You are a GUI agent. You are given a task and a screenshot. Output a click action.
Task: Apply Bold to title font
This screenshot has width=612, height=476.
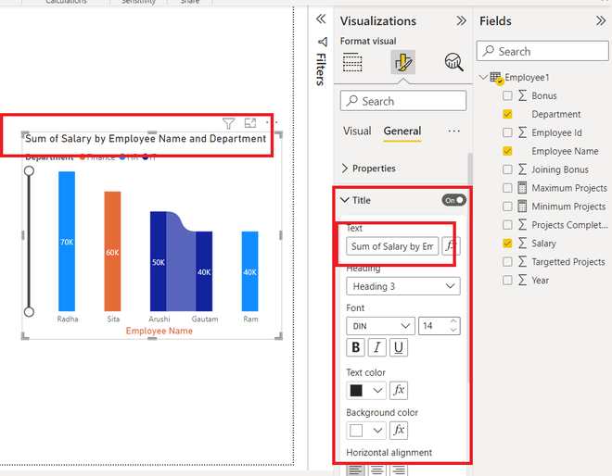tap(355, 347)
